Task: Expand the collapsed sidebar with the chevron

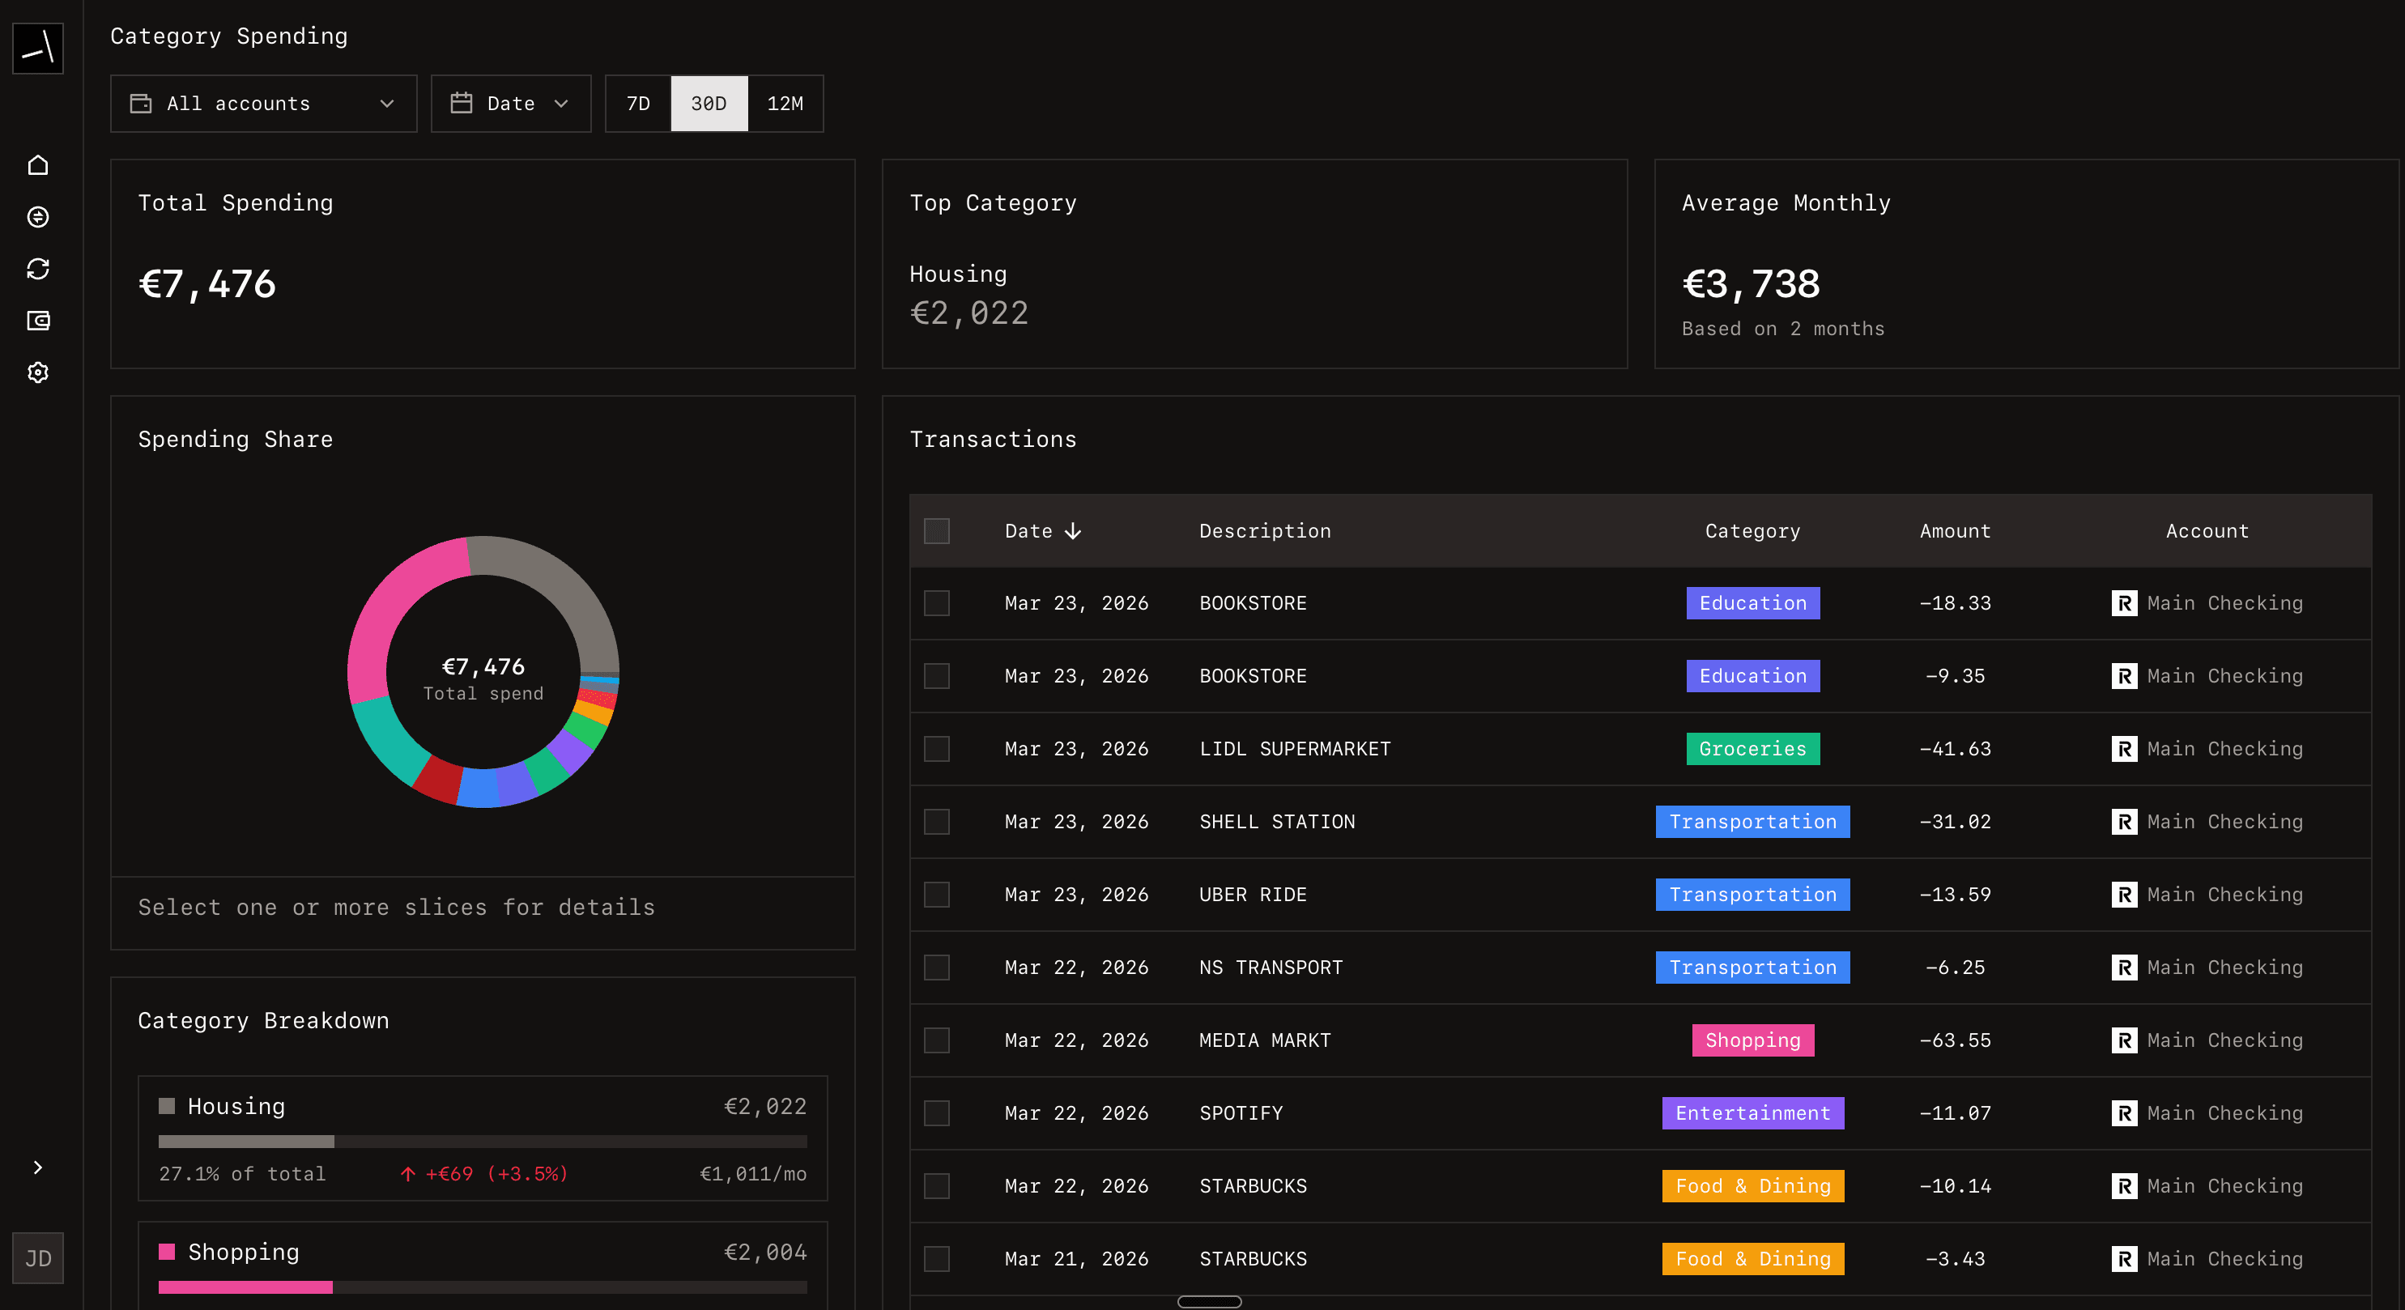Action: tap(37, 1168)
